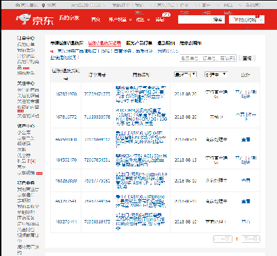Select the 返修/退换货记录 tab

[104, 43]
